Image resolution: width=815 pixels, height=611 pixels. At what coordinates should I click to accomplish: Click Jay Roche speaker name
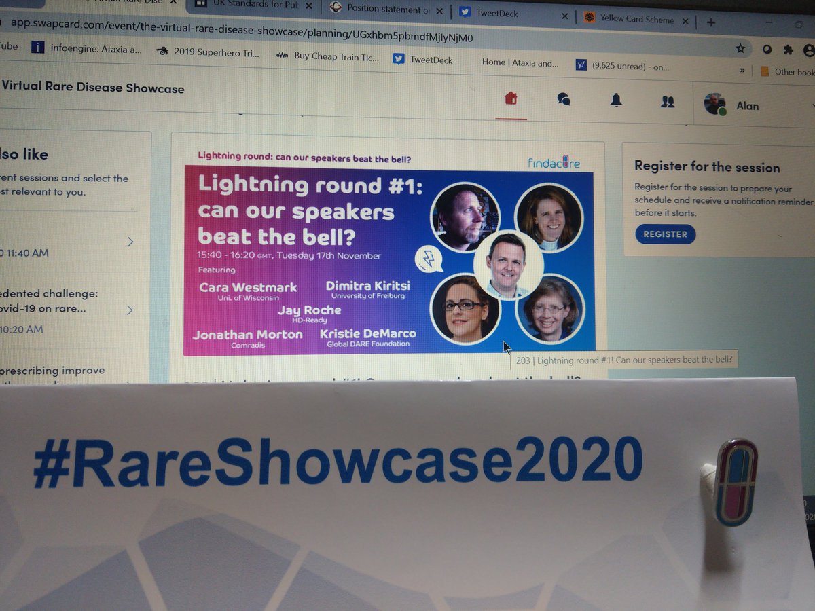click(309, 310)
